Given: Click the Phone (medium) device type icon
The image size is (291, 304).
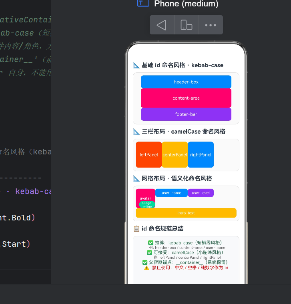Looking at the screenshot, I should point(143,3).
